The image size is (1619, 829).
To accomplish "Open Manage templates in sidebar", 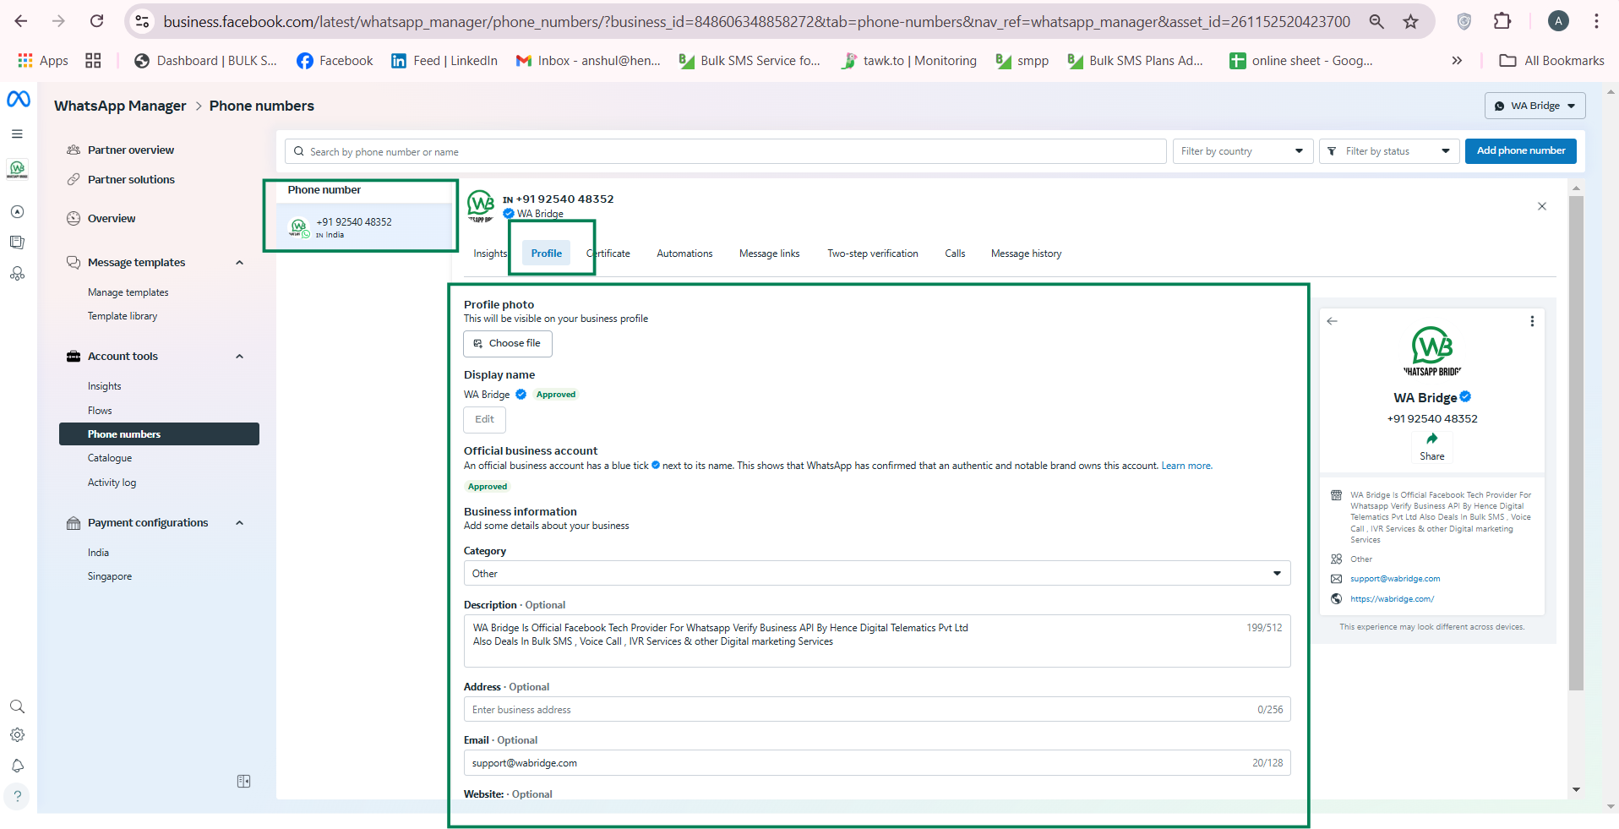I will click(x=128, y=292).
